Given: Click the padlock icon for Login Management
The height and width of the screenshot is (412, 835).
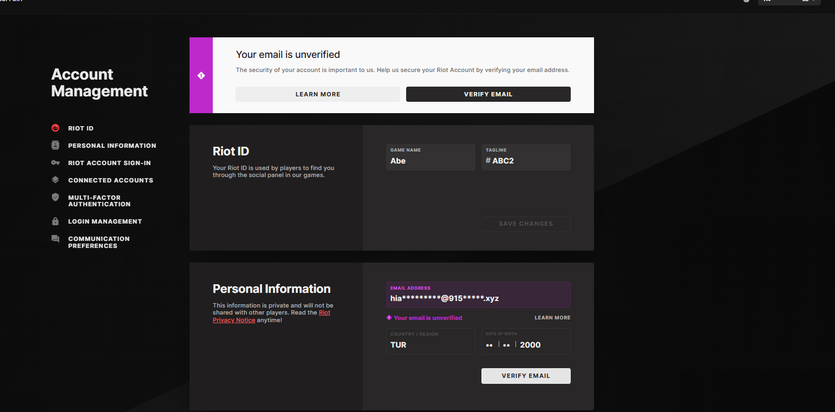Looking at the screenshot, I should click(x=55, y=221).
